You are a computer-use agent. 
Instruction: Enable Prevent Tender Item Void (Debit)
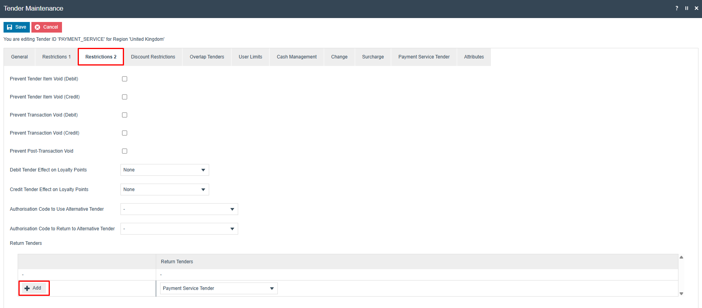(124, 79)
